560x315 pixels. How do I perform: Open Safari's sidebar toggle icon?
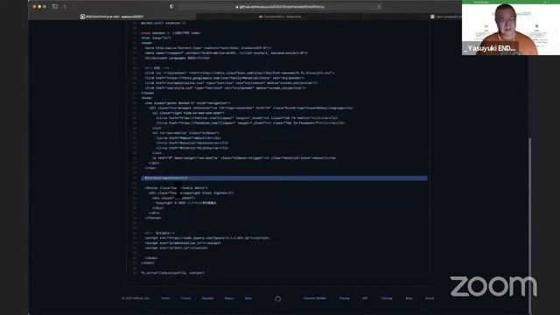55,6
